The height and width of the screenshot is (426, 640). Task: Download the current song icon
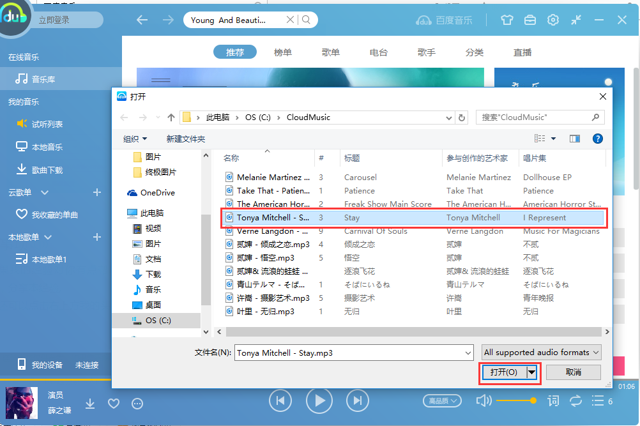(x=90, y=404)
